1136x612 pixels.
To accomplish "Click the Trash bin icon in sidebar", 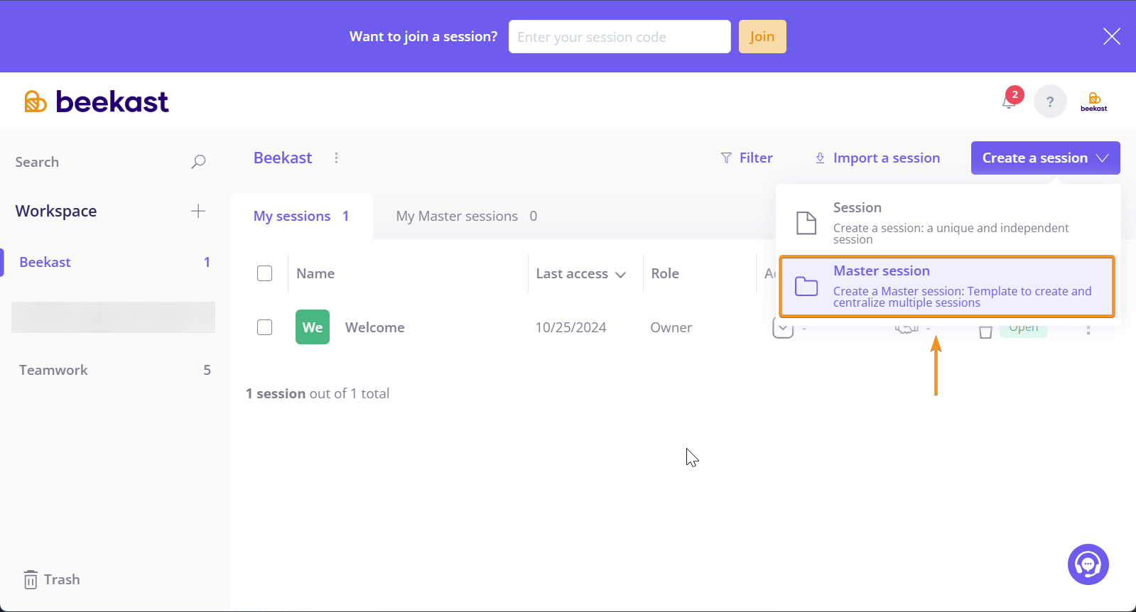I will pos(31,579).
